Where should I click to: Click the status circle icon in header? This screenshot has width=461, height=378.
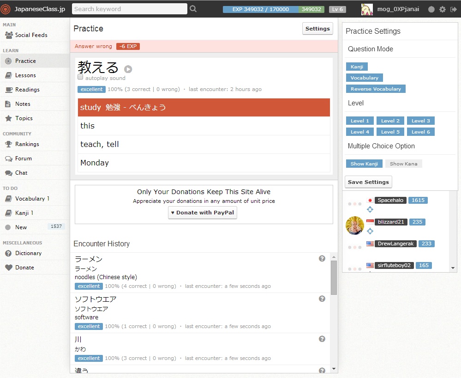pos(431,9)
